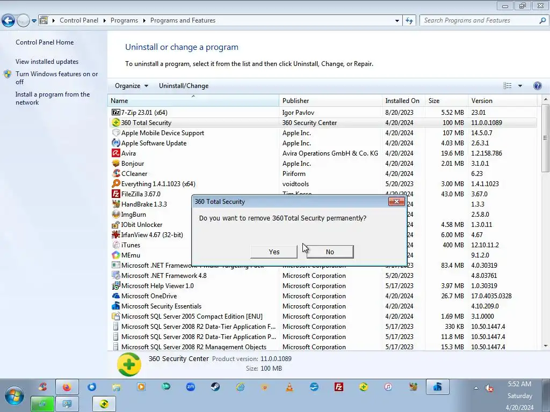Click the muted volume tray icon
Image resolution: width=550 pixels, height=412 pixels.
coord(489,388)
